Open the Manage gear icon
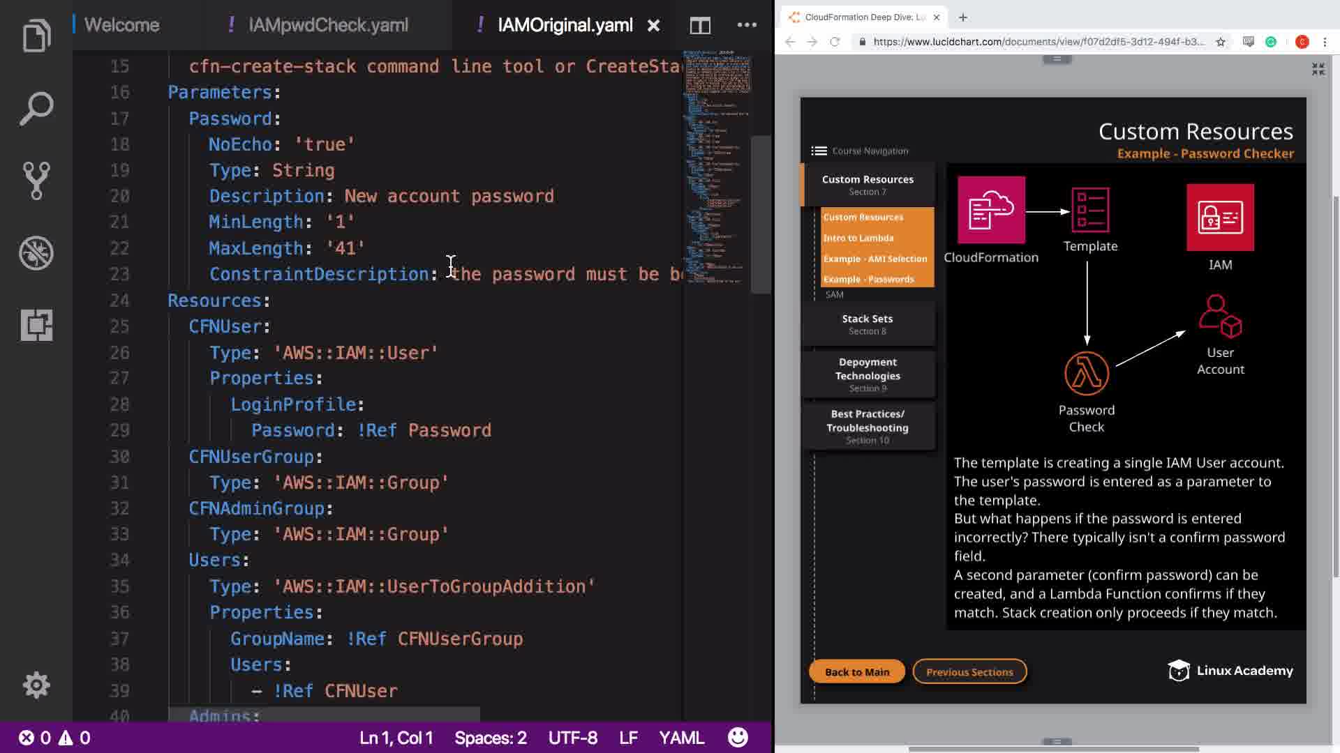Viewport: 1340px width, 753px height. 36,685
